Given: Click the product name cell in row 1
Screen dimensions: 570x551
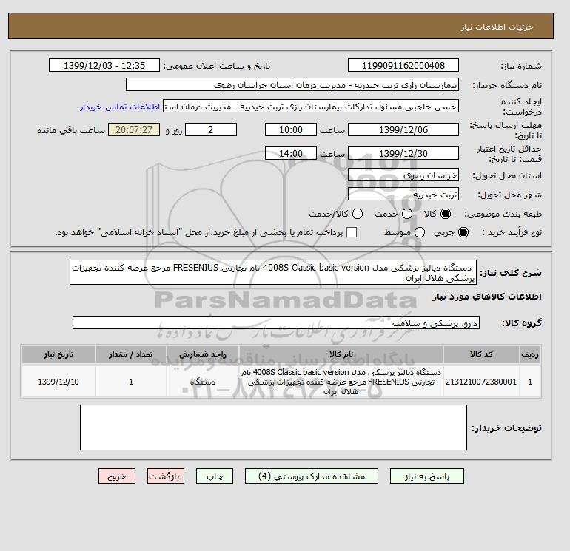Looking at the screenshot, I should pyautogui.click(x=341, y=382).
